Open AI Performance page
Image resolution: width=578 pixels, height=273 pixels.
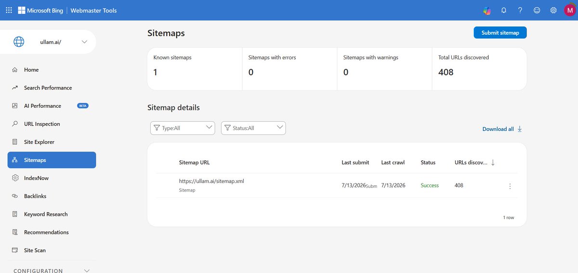point(52,106)
